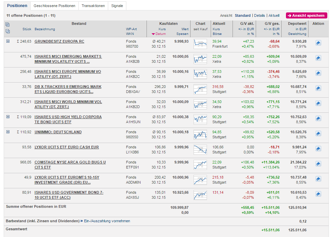Collapse all positions with header minus icon
Viewport: 332px width, 237px height.
point(8,31)
